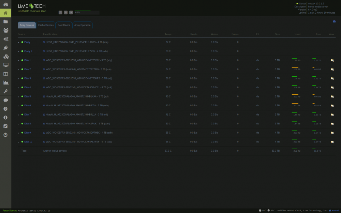The width and height of the screenshot is (341, 213).
Task: Click the power icon in sidebar
Action: [6, 135]
